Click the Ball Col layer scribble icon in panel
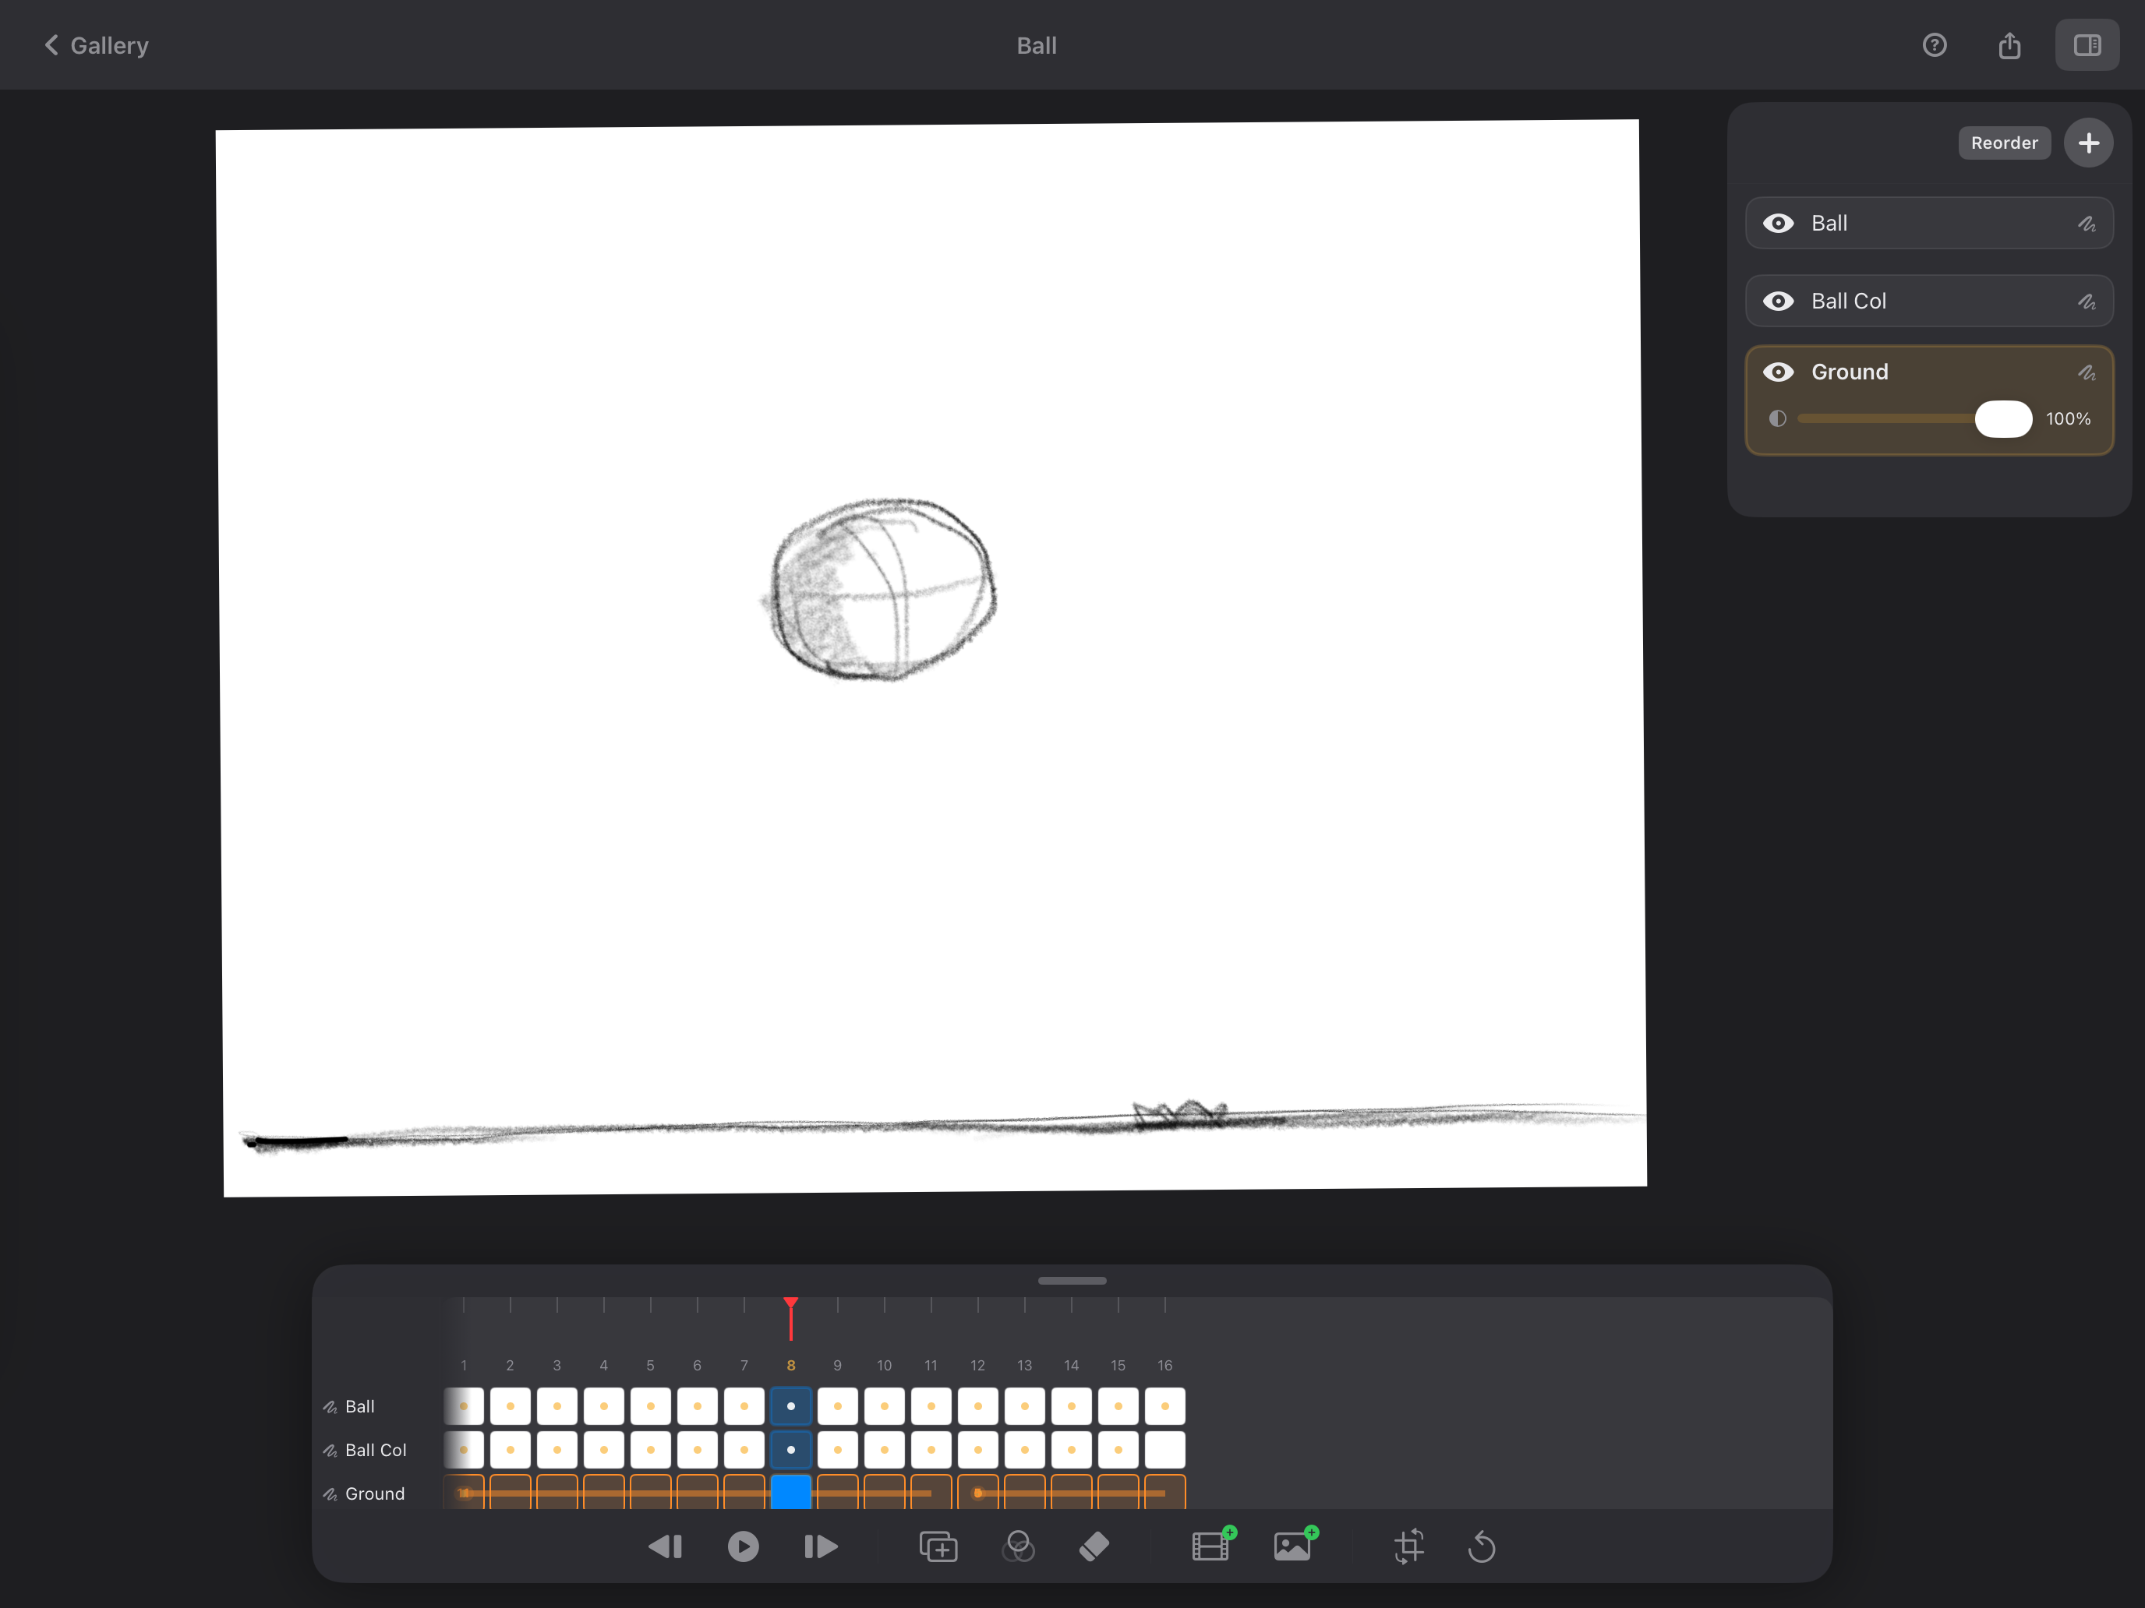The height and width of the screenshot is (1608, 2145). pyautogui.click(x=2087, y=301)
